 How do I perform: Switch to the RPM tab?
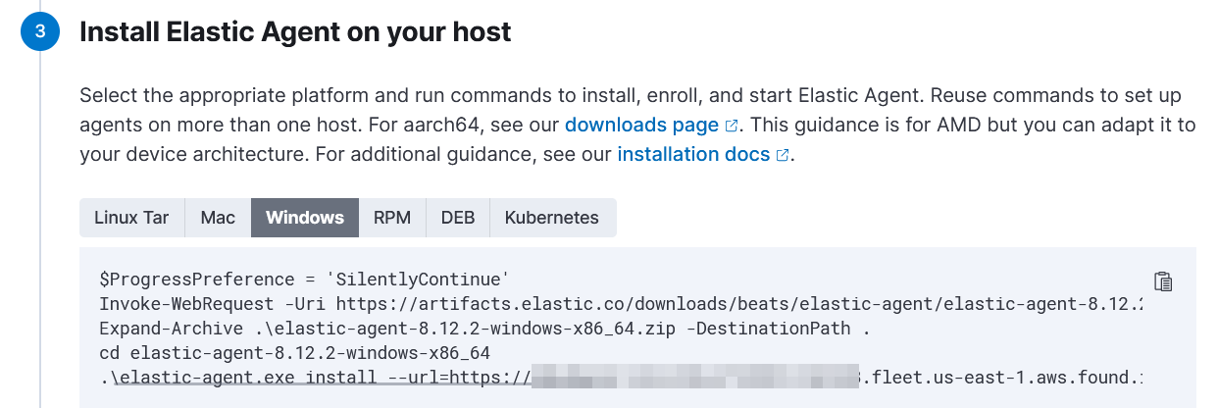point(392,218)
